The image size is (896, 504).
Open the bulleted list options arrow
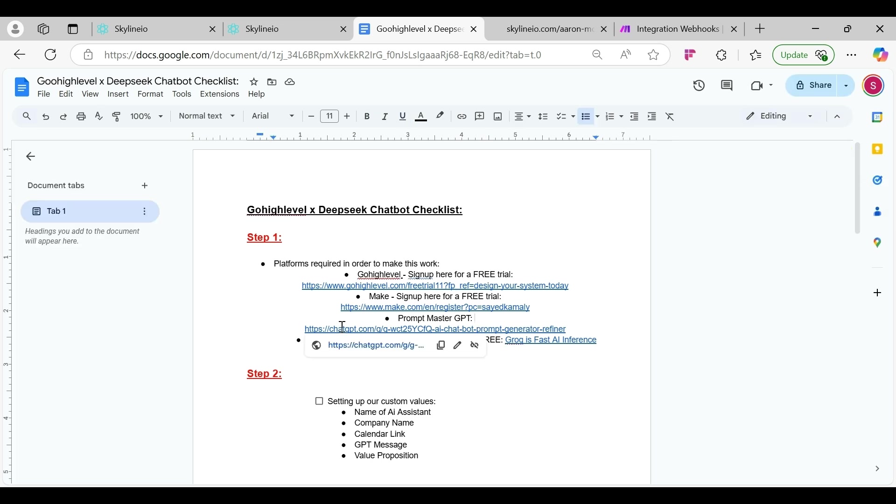click(x=597, y=117)
